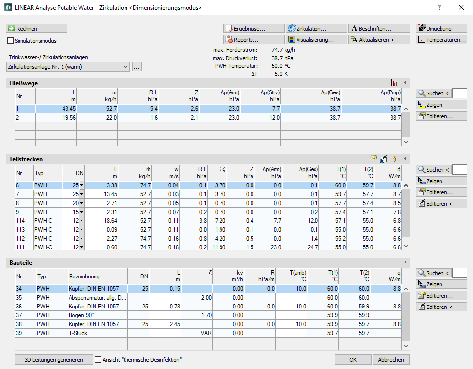Click the Teilstrecken edit-in-drawing icon in header
This screenshot has width=473, height=369.
point(383,159)
